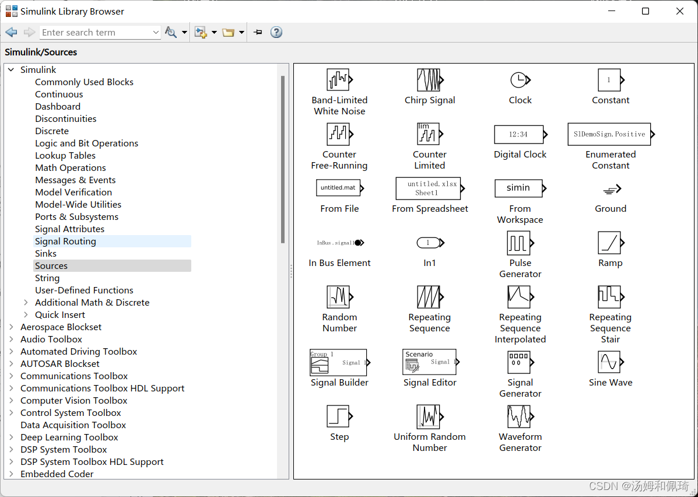Select the In1 inport block icon

(430, 243)
